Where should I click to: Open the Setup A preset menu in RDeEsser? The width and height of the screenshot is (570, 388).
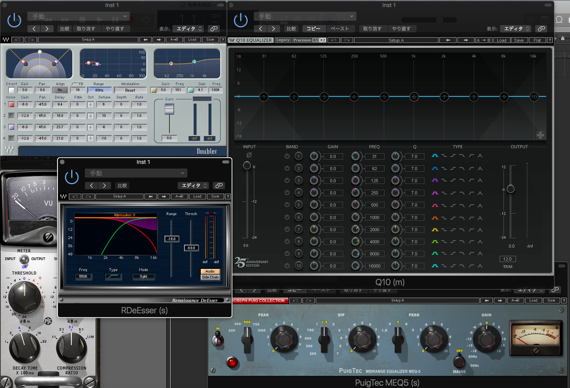click(x=119, y=197)
